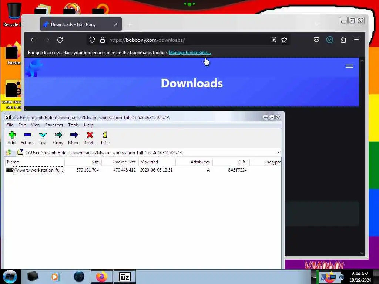
Task: Sort by the Name column header
Action: coord(34,162)
